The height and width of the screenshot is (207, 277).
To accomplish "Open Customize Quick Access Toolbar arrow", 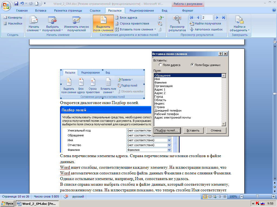I will coord(45,3).
